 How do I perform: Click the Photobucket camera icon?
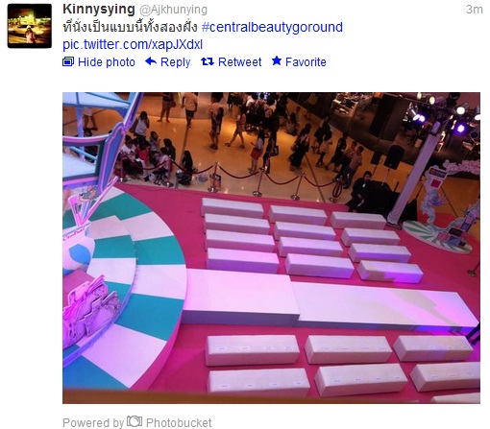click(135, 421)
